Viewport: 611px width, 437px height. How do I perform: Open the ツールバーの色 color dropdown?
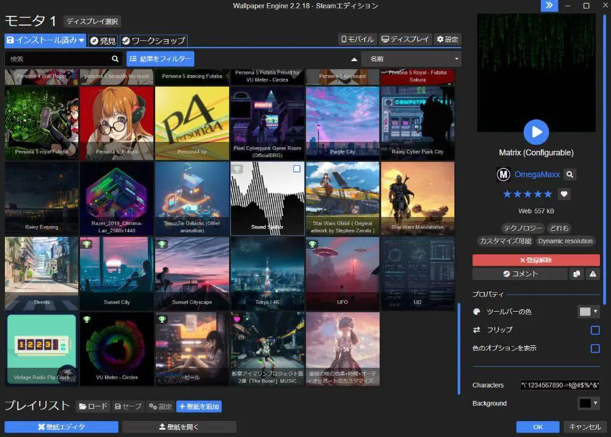[589, 312]
